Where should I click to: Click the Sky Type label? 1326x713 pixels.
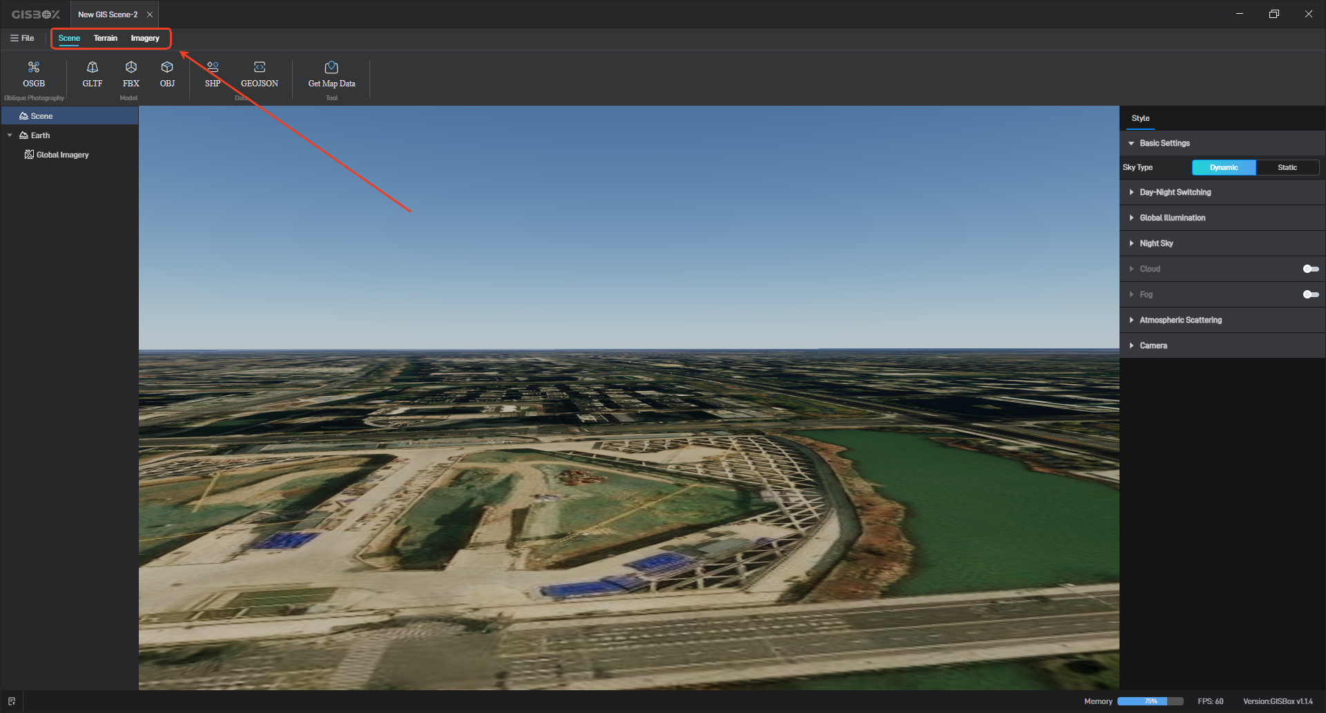click(1137, 167)
